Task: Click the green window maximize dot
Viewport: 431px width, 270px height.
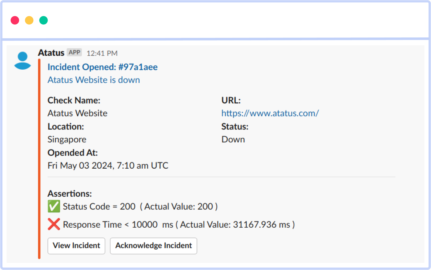Action: coord(43,20)
